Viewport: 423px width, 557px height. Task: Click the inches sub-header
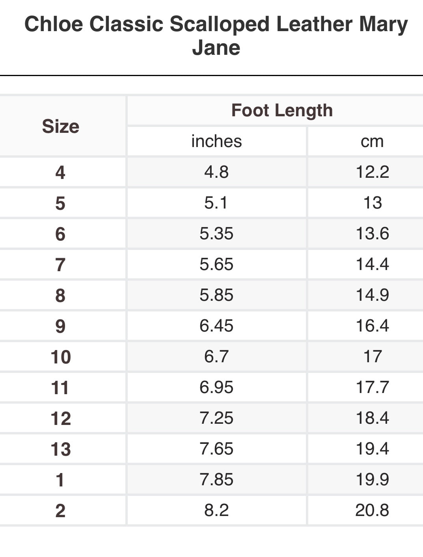pyautogui.click(x=216, y=141)
